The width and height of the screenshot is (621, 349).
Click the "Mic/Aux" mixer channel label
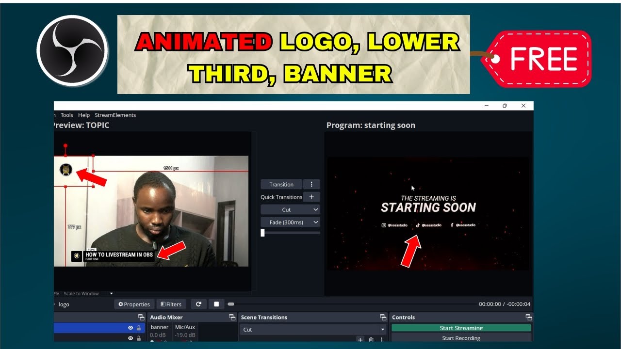pyautogui.click(x=185, y=327)
